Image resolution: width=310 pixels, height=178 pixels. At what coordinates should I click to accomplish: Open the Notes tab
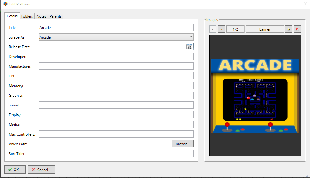point(41,16)
